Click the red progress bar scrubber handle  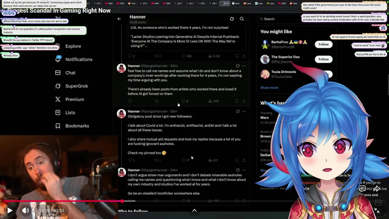pos(122,201)
